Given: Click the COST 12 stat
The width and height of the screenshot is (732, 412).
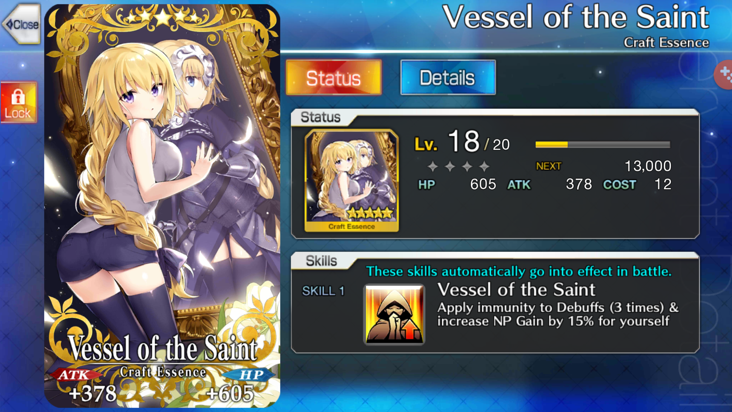Looking at the screenshot, I should [x=637, y=184].
